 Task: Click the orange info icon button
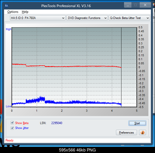pos(142,132)
